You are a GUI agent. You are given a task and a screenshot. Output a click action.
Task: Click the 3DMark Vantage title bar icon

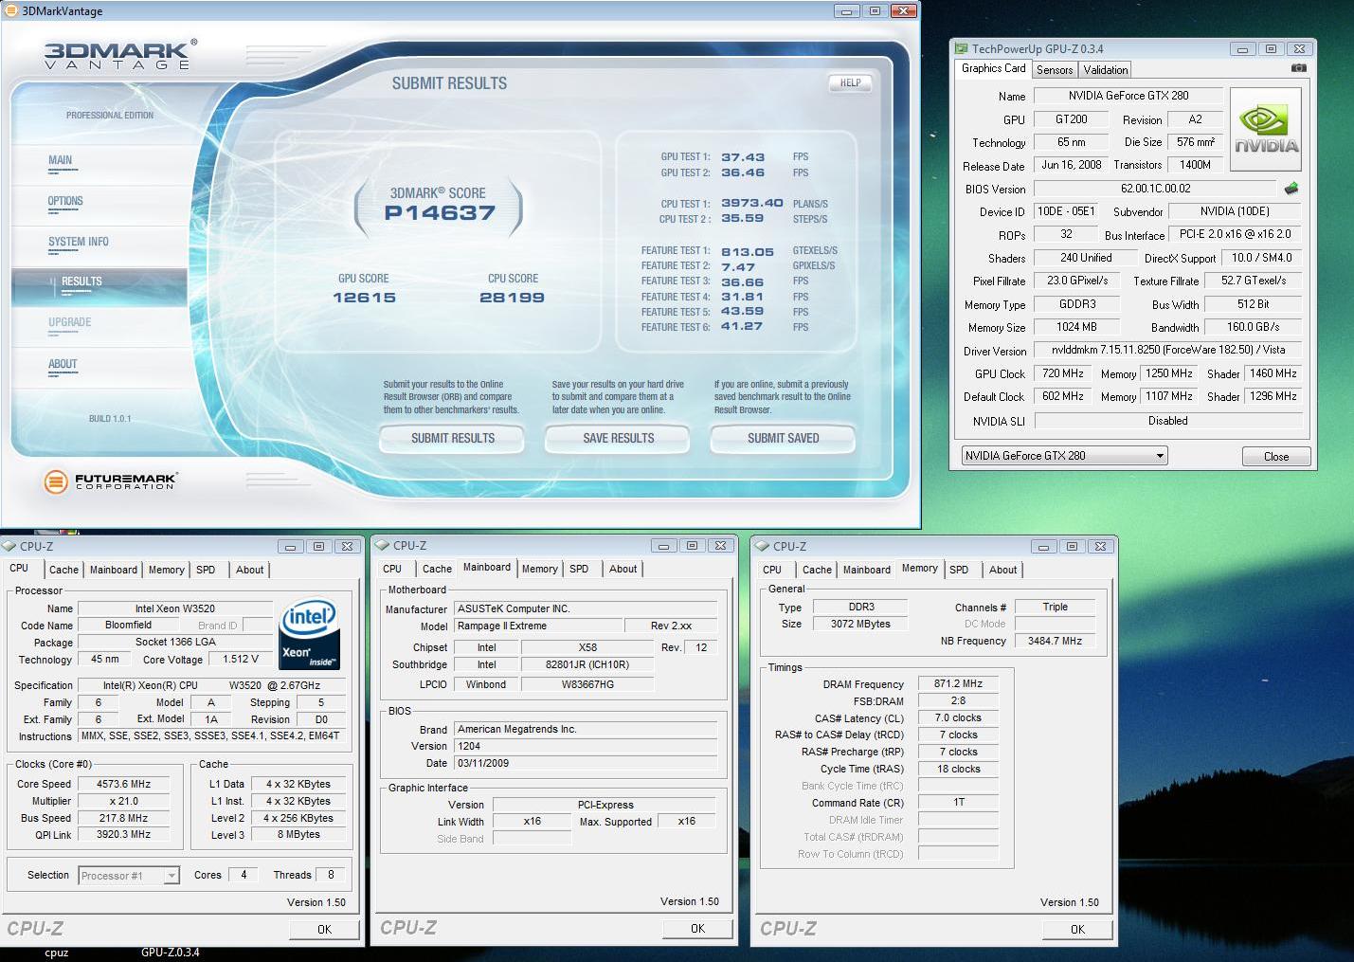pyautogui.click(x=10, y=10)
